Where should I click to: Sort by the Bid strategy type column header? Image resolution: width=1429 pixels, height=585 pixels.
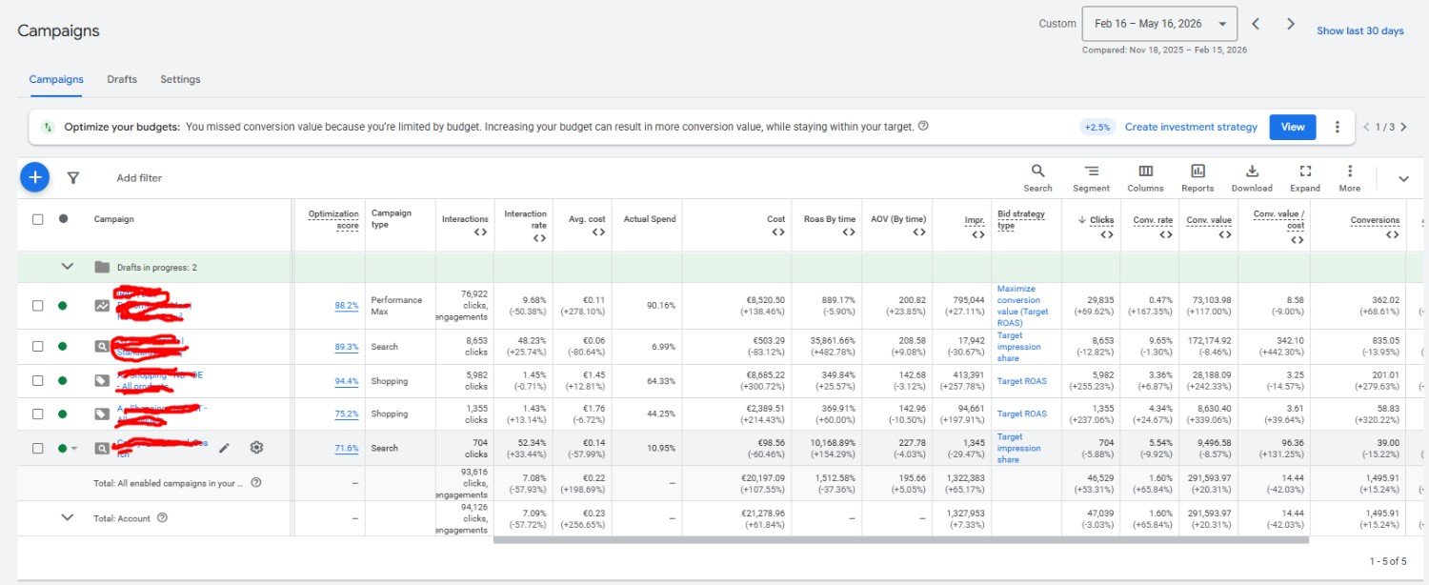(x=1021, y=219)
